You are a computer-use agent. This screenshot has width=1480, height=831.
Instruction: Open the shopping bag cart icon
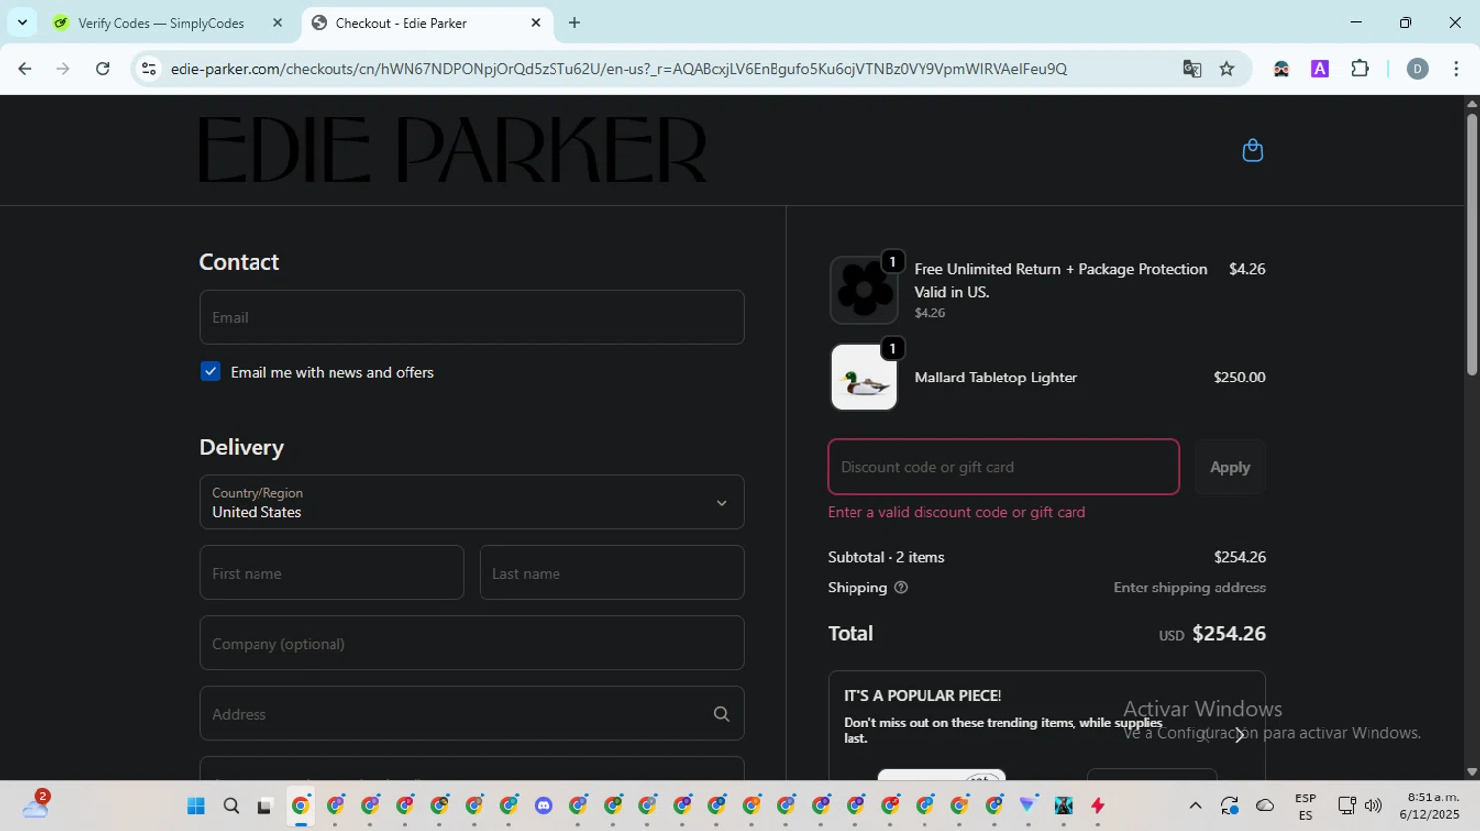pos(1252,150)
